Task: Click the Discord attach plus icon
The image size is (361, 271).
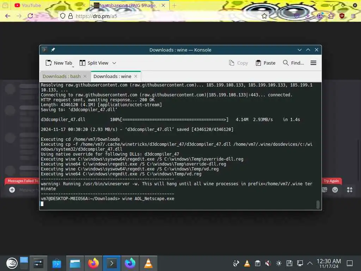Action: click(12, 189)
